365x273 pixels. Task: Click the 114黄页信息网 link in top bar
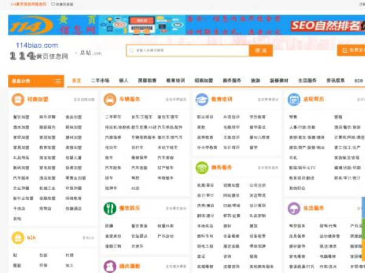pos(29,4)
